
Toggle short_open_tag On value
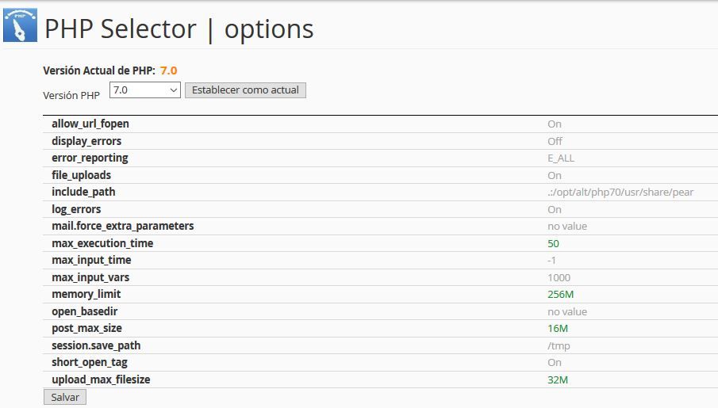[554, 363]
